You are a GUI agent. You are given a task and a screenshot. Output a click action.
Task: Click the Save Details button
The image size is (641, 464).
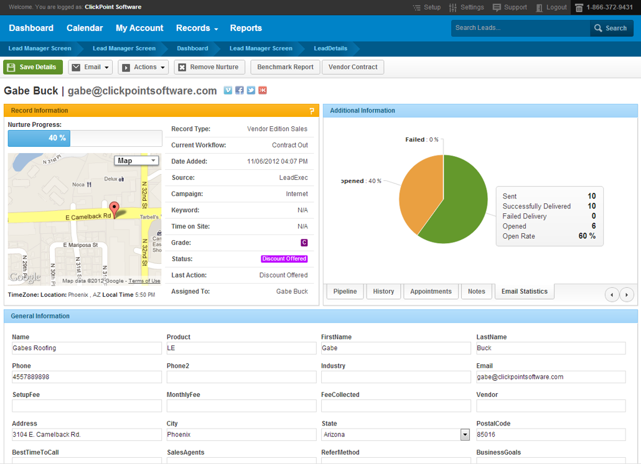33,67
